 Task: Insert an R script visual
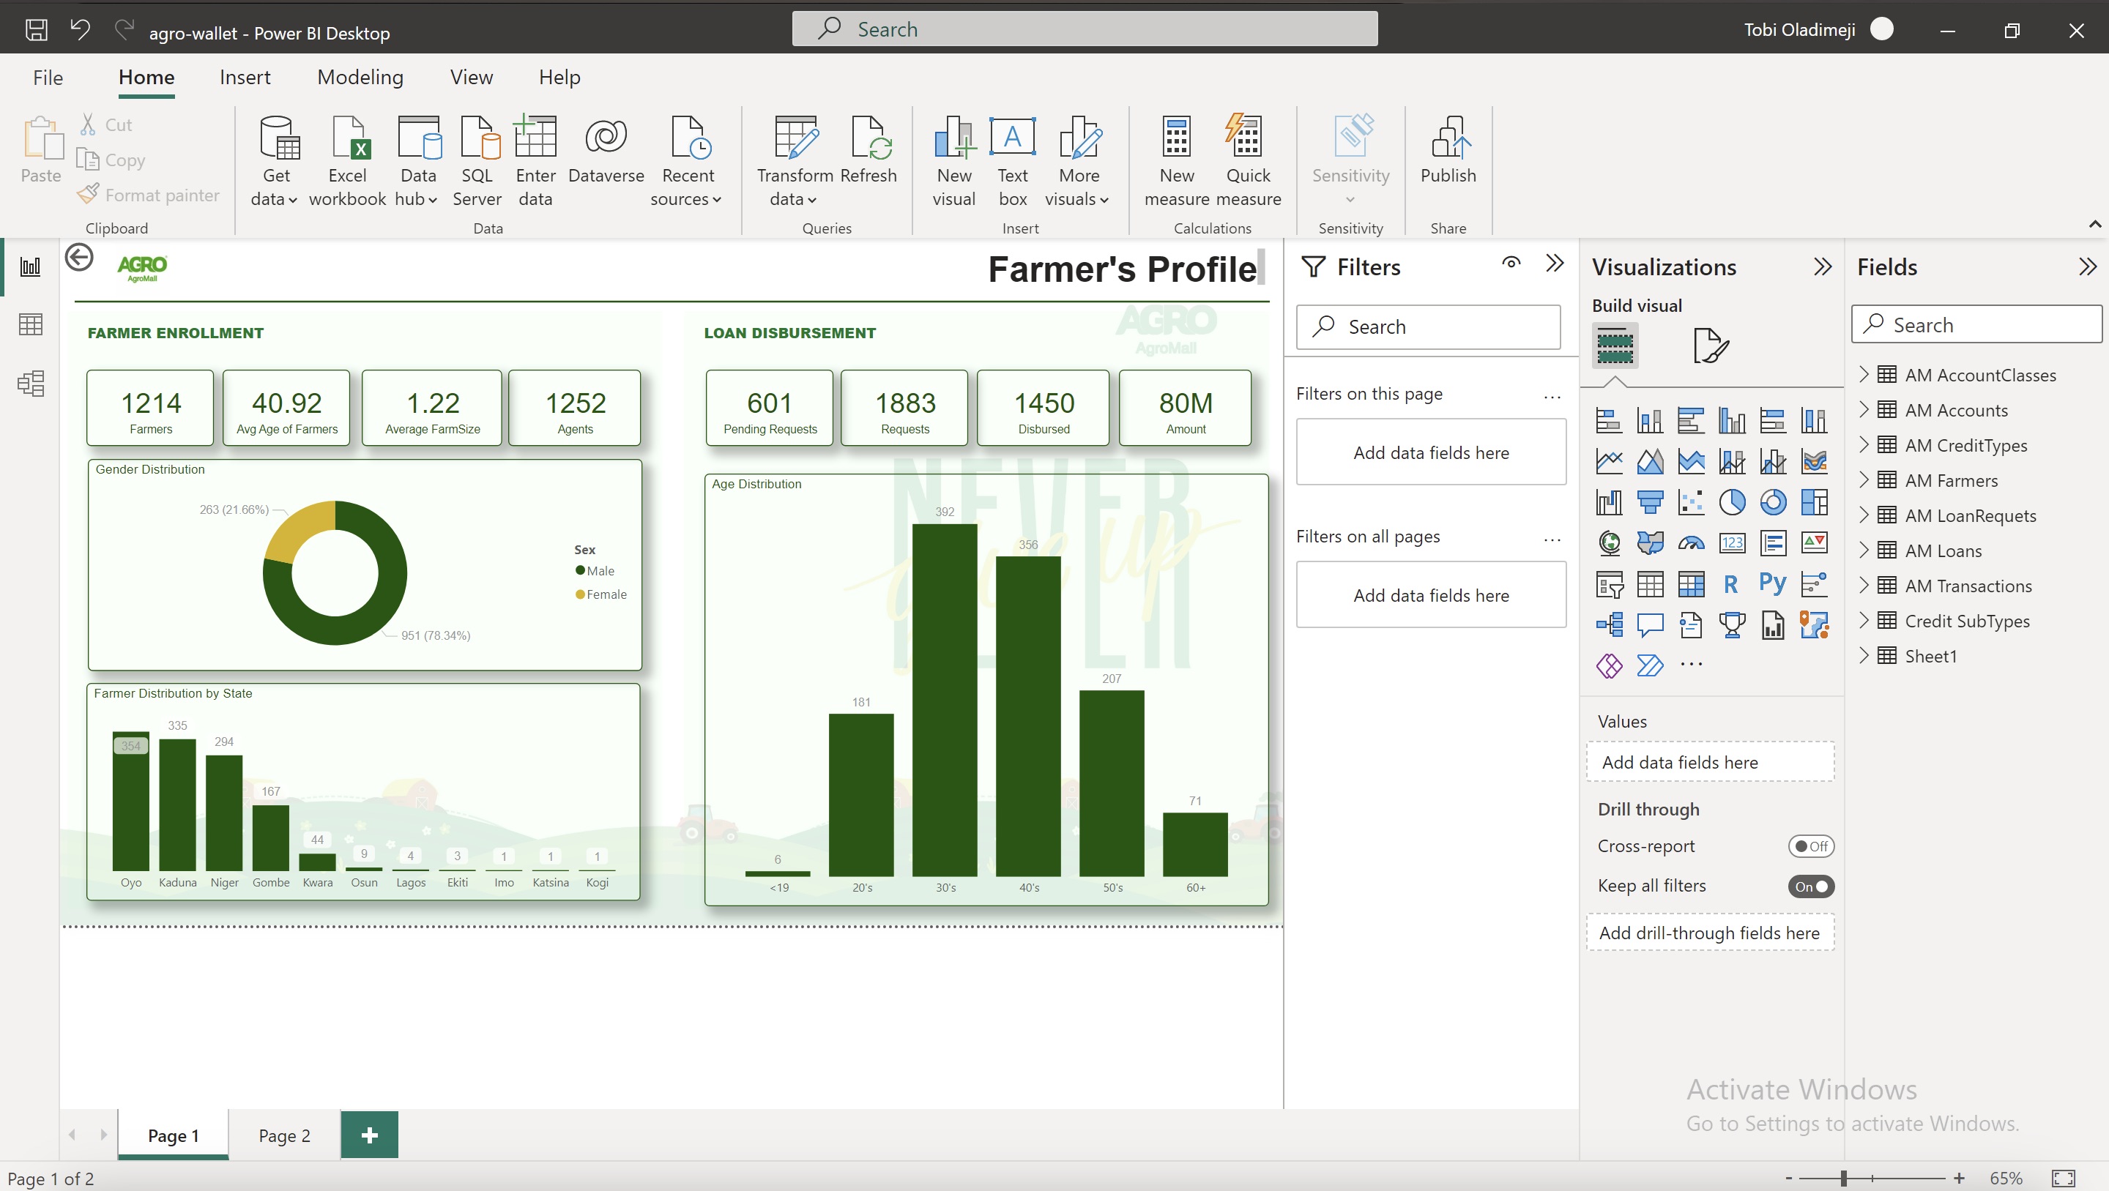click(1730, 583)
